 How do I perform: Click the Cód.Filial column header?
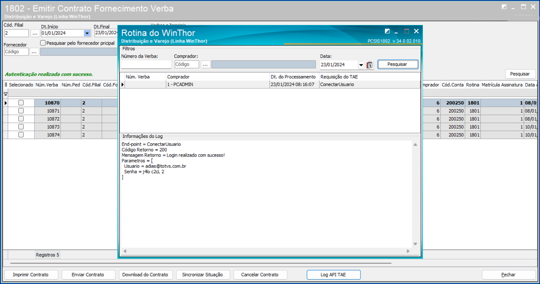pos(92,85)
